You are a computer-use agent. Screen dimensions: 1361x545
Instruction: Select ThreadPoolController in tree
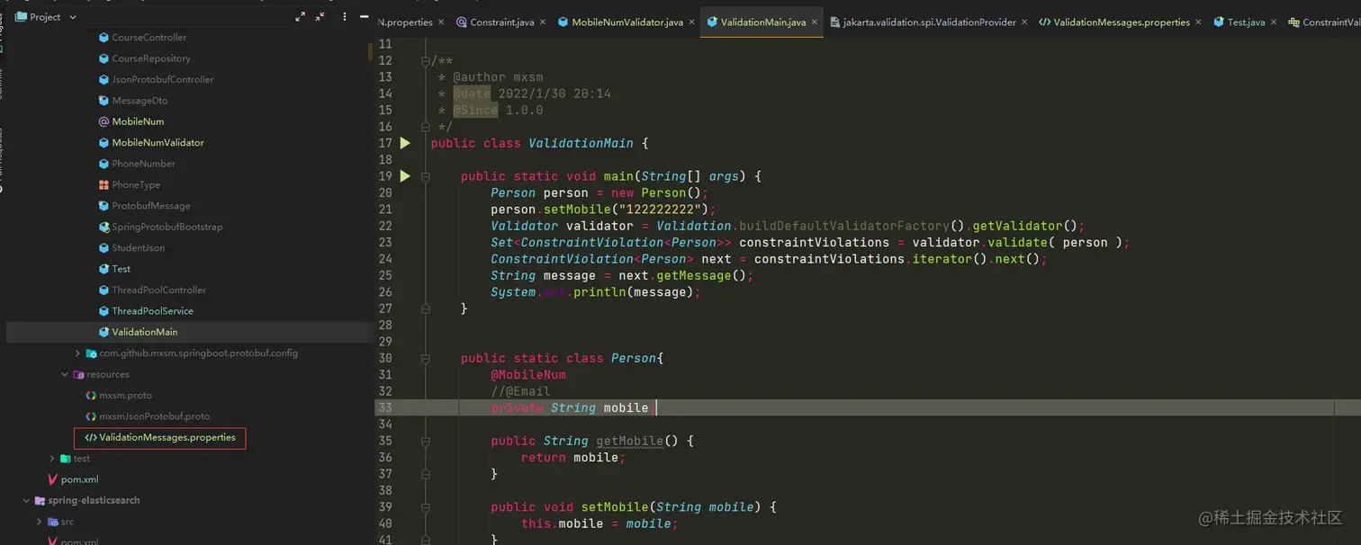click(158, 290)
